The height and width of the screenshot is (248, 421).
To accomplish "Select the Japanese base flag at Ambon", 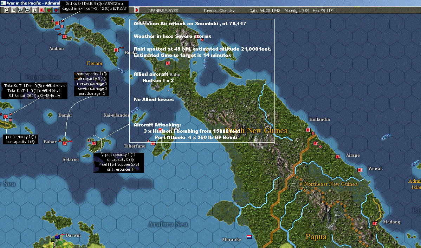I will pos(64,37).
